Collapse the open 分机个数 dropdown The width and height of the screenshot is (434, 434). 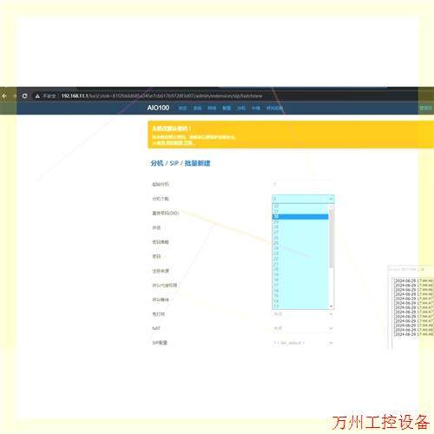point(303,199)
